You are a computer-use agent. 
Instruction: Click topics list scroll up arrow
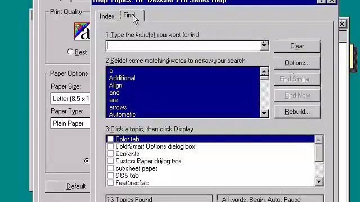319,139
